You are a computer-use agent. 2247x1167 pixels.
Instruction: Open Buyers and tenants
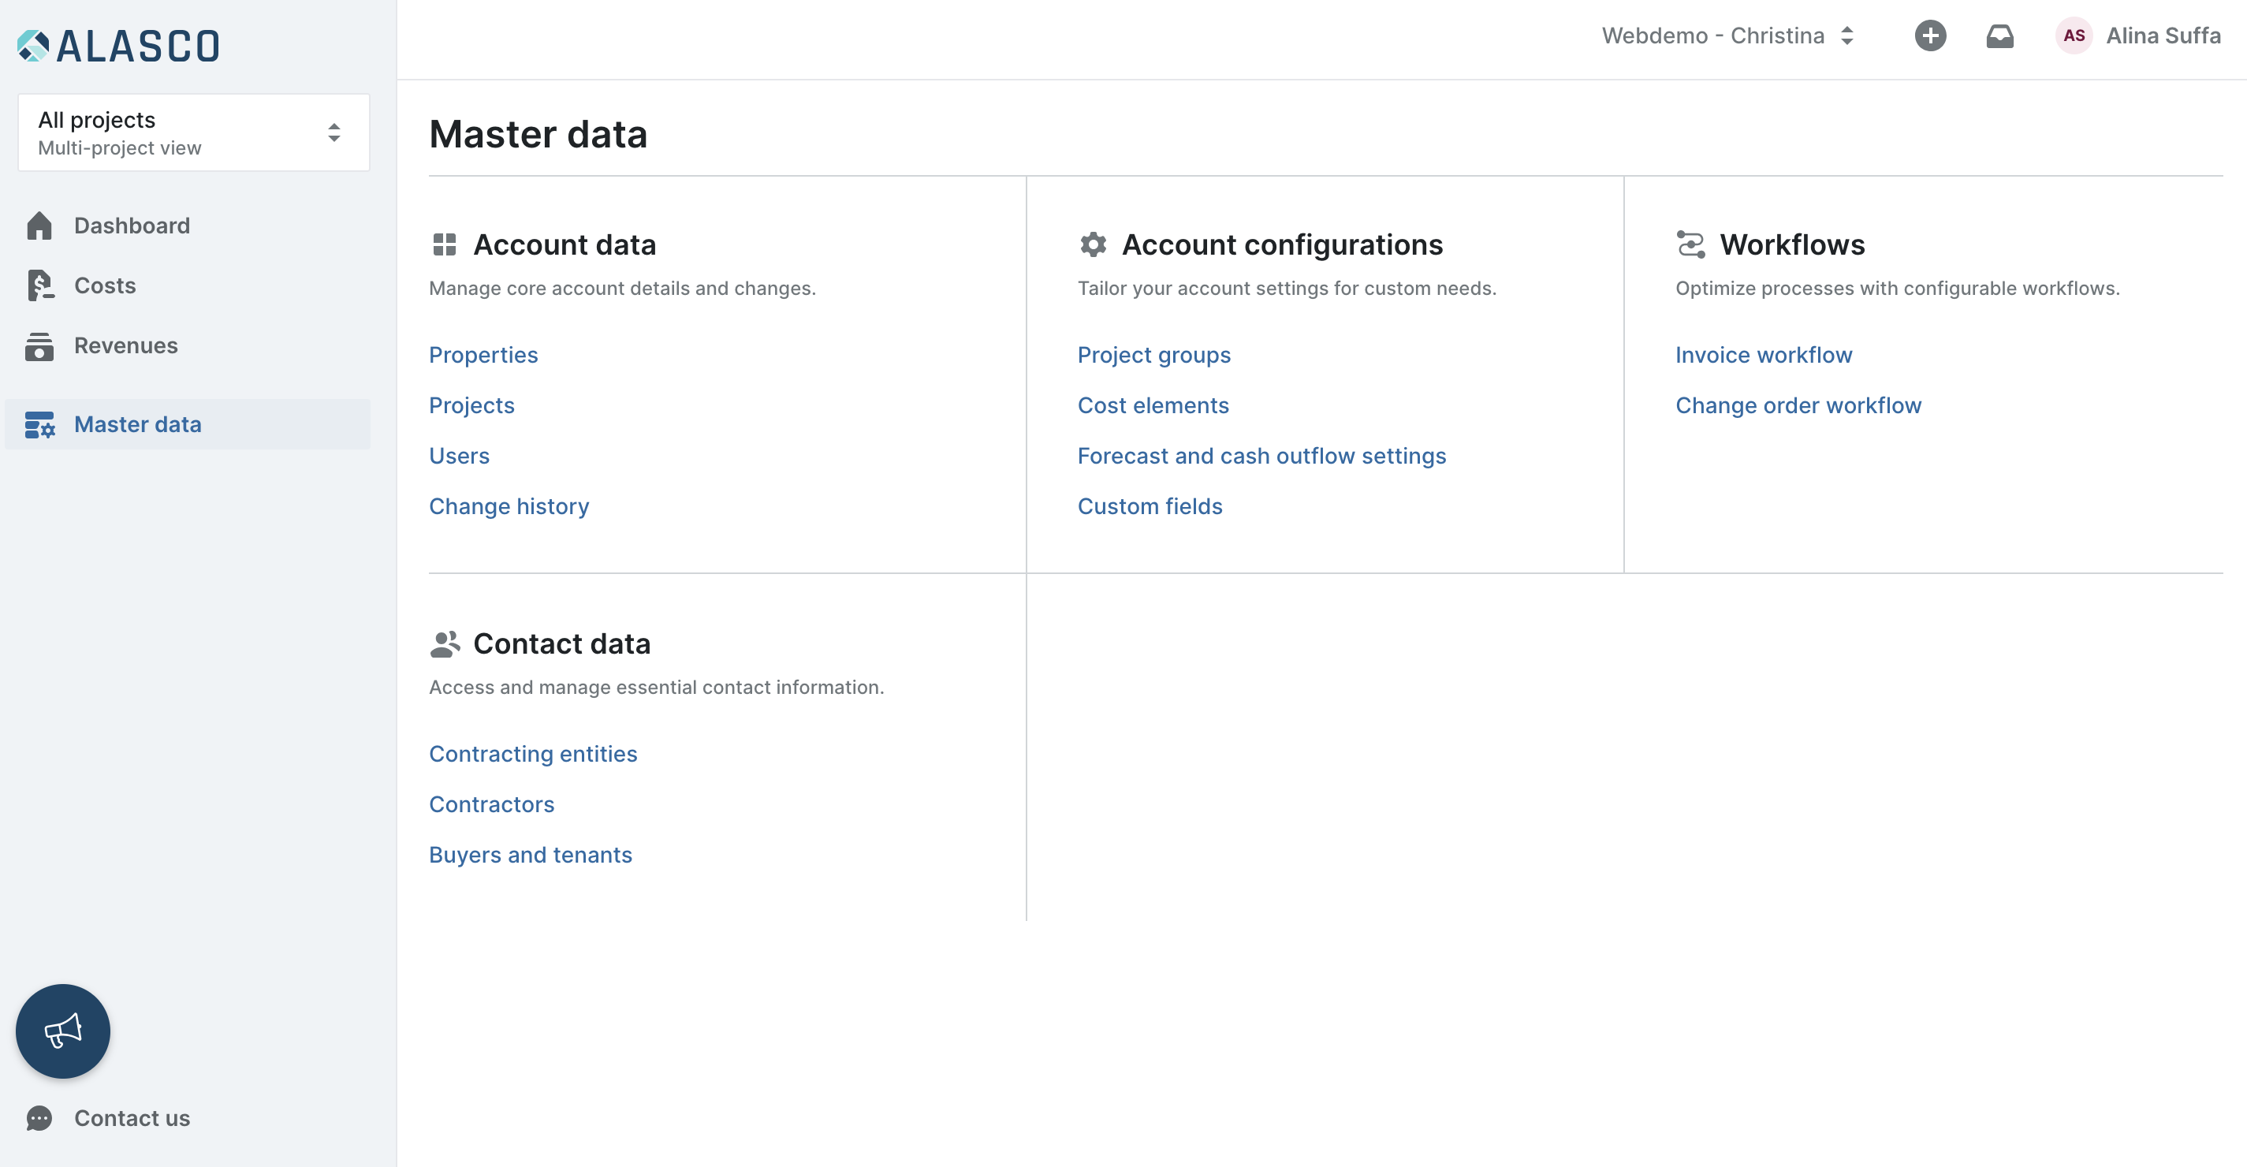click(531, 855)
